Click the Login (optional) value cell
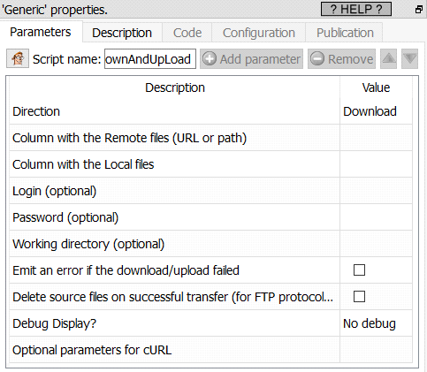Image resolution: width=427 pixels, height=372 pixels. coord(376,191)
